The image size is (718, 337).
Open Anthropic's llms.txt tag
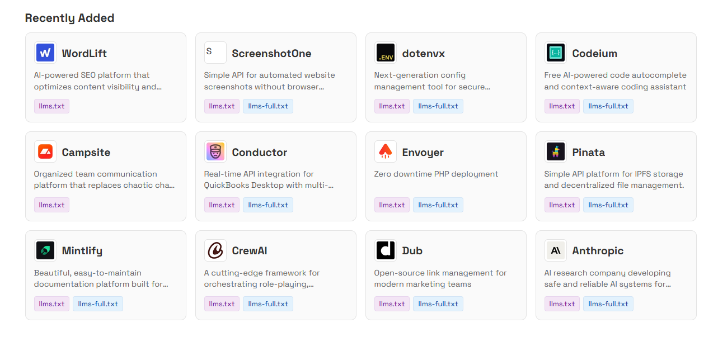point(562,304)
